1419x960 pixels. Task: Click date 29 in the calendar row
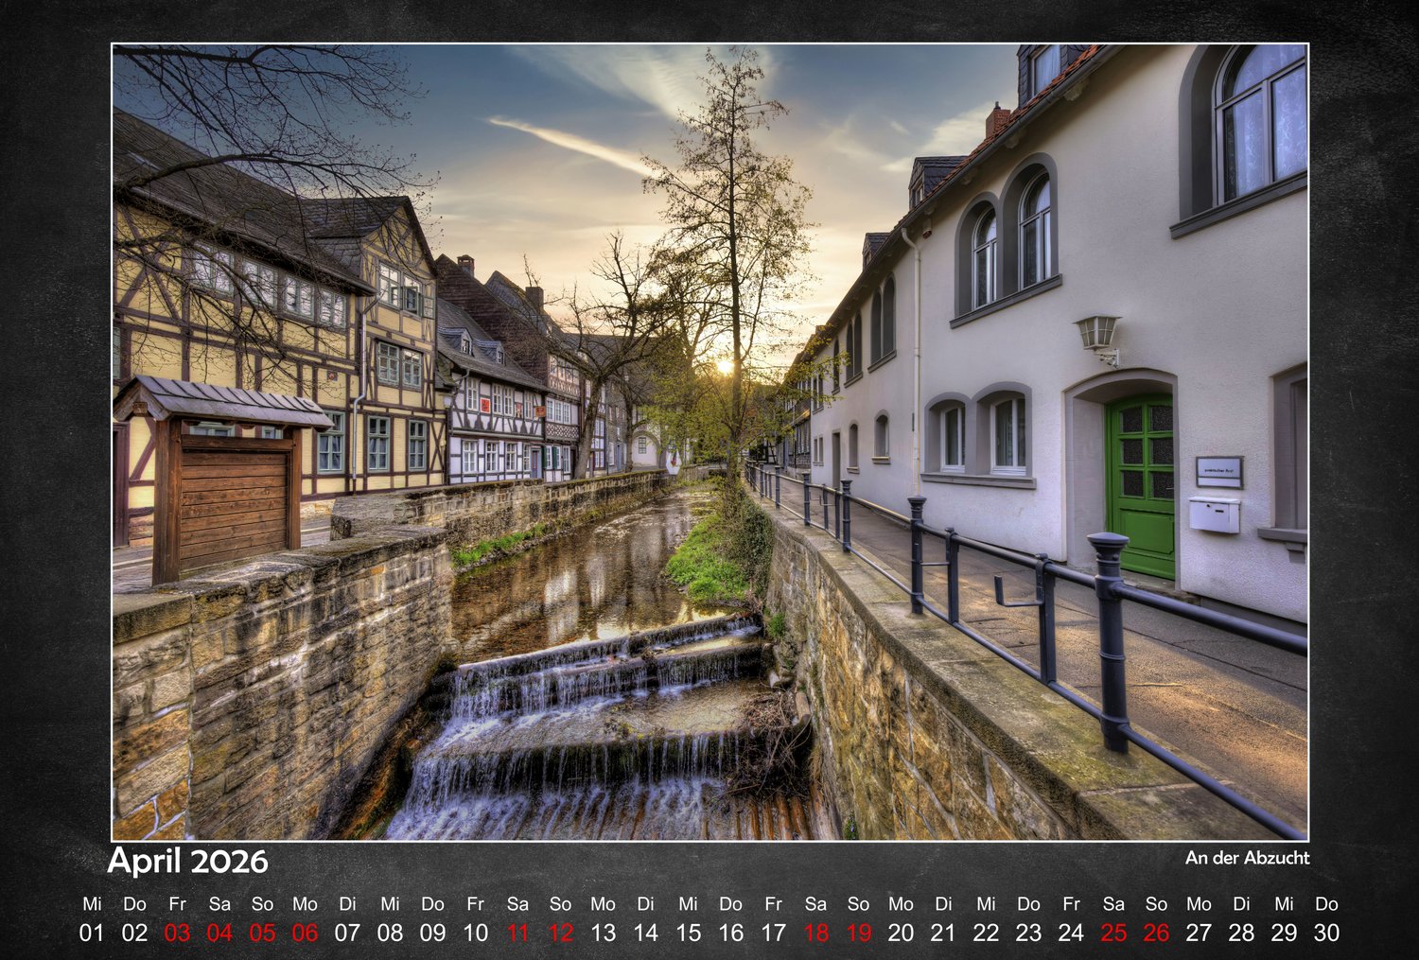(x=1284, y=933)
